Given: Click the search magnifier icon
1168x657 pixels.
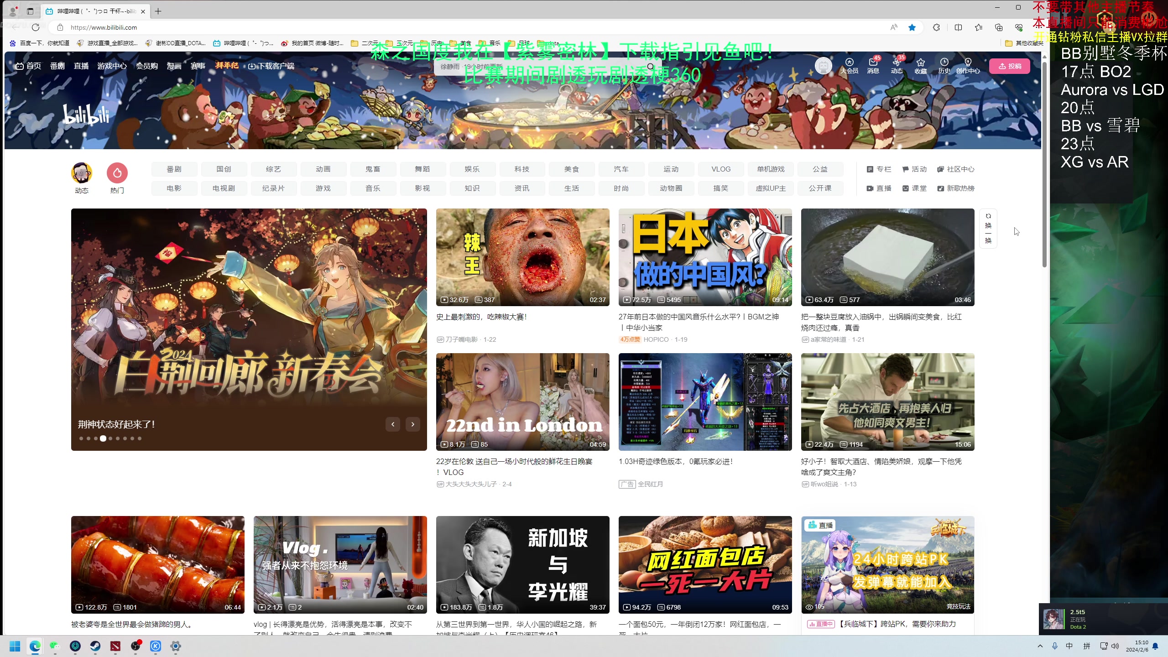Looking at the screenshot, I should [x=651, y=67].
